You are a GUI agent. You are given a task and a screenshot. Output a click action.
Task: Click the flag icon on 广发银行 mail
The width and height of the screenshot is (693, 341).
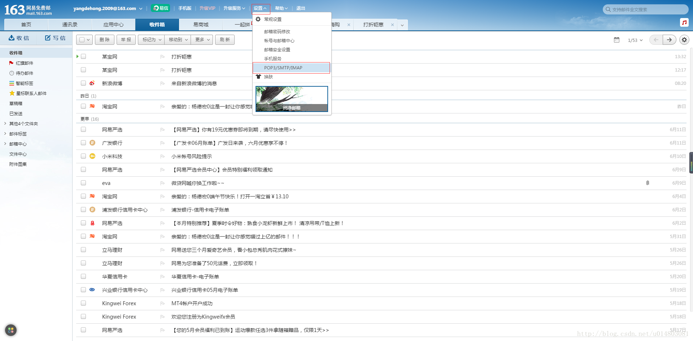click(x=162, y=143)
